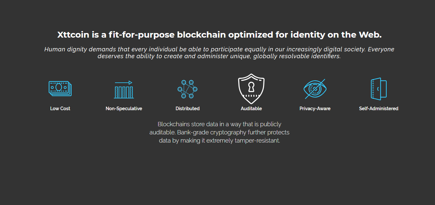Click the "extremely tamper-resistant" description line
The image size is (435, 205).
(x=219, y=141)
